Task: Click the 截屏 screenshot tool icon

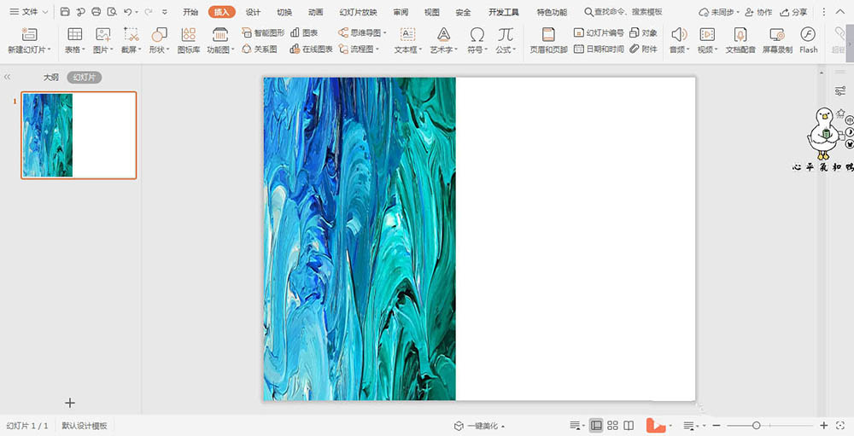Action: [x=131, y=35]
